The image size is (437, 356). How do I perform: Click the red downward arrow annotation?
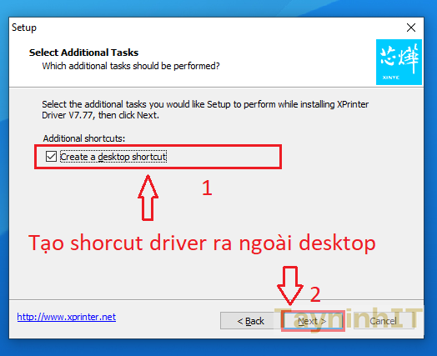point(290,285)
